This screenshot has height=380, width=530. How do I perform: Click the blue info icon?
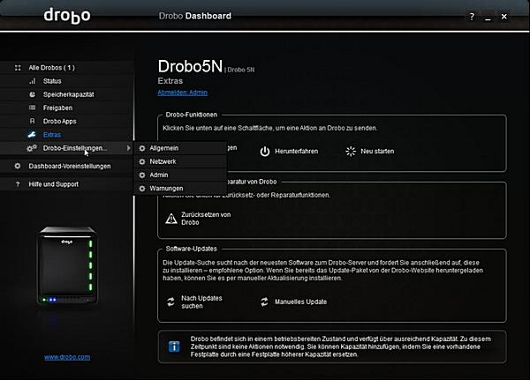tap(174, 346)
